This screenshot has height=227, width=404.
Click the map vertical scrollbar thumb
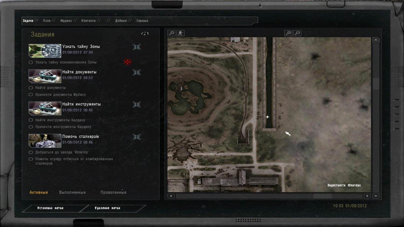[376, 84]
